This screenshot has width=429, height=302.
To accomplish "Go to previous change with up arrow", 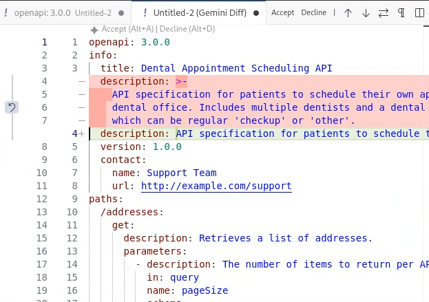I will tap(348, 13).
